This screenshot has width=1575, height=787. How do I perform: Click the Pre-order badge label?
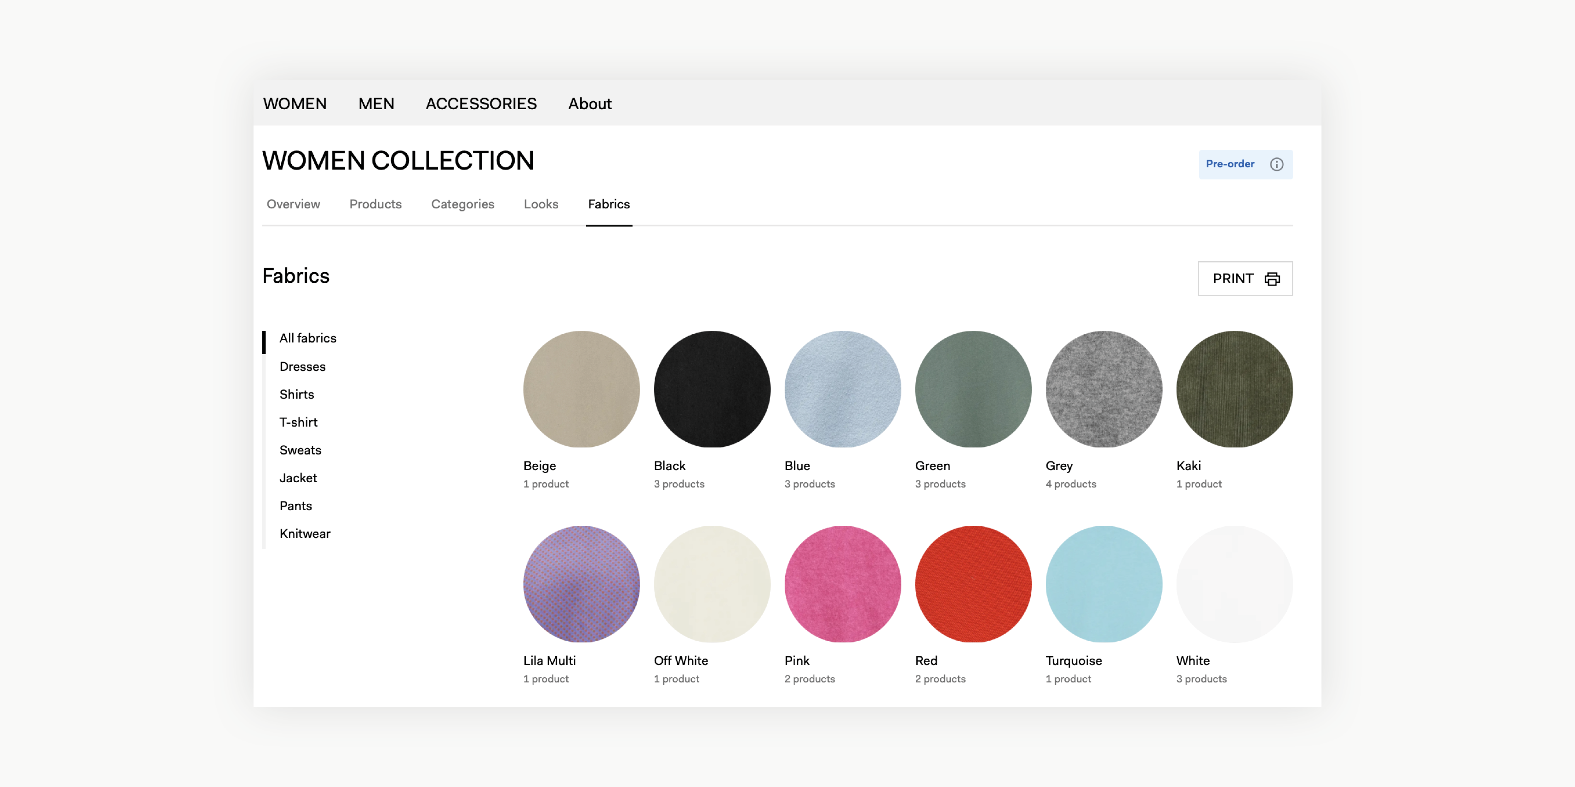click(1229, 164)
